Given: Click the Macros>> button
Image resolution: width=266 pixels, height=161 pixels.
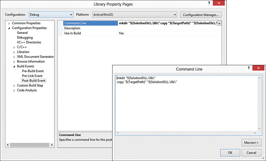Looking at the screenshot, I should tap(251, 143).
